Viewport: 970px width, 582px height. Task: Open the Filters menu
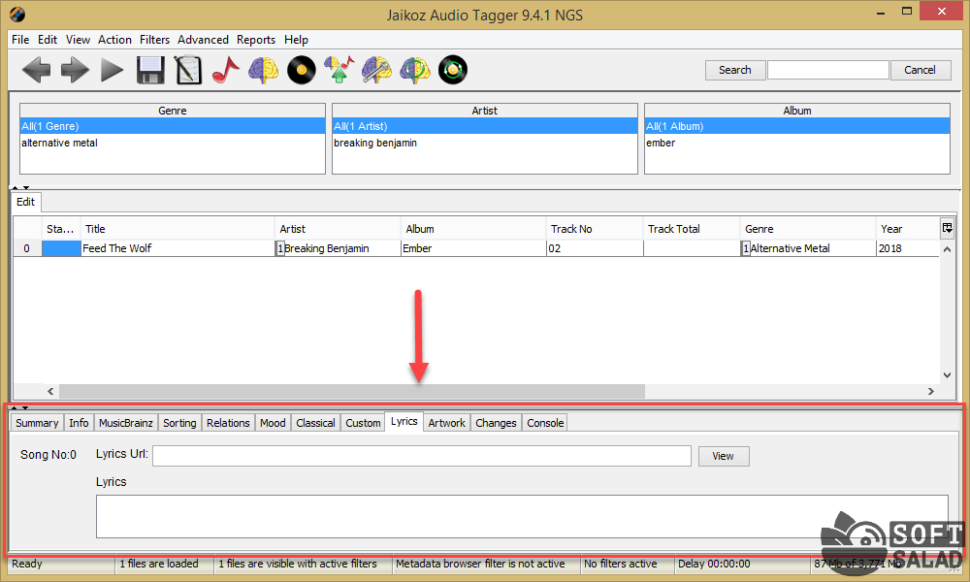(154, 40)
